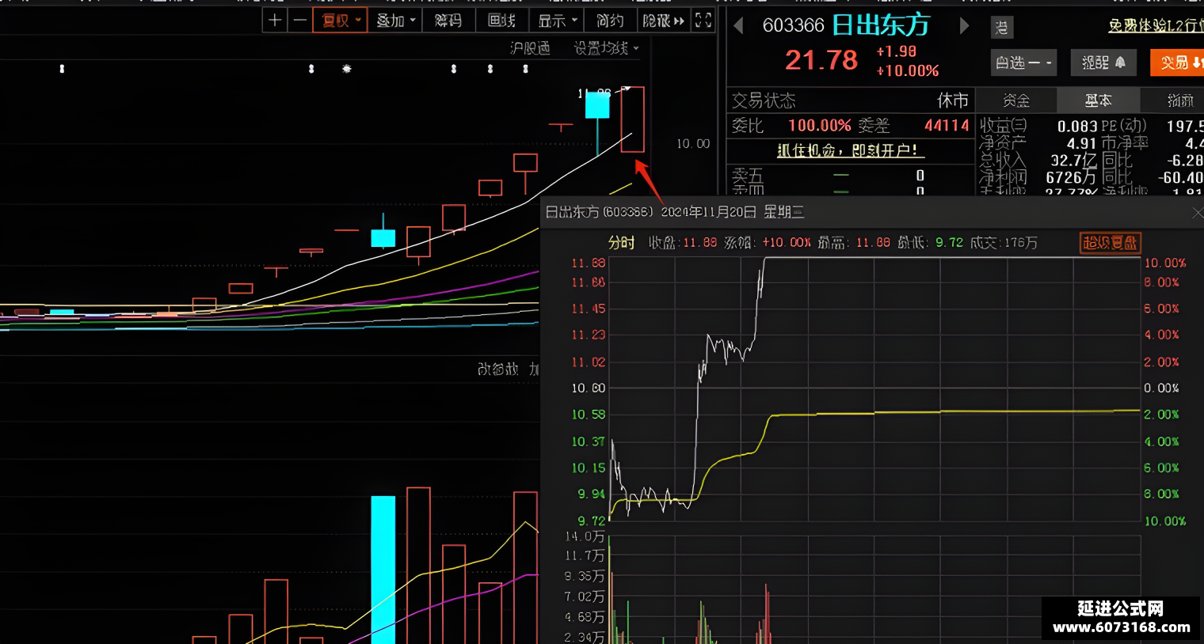Enter fullscreen chart mode
Viewport: 1204px width, 644px height.
tap(703, 21)
